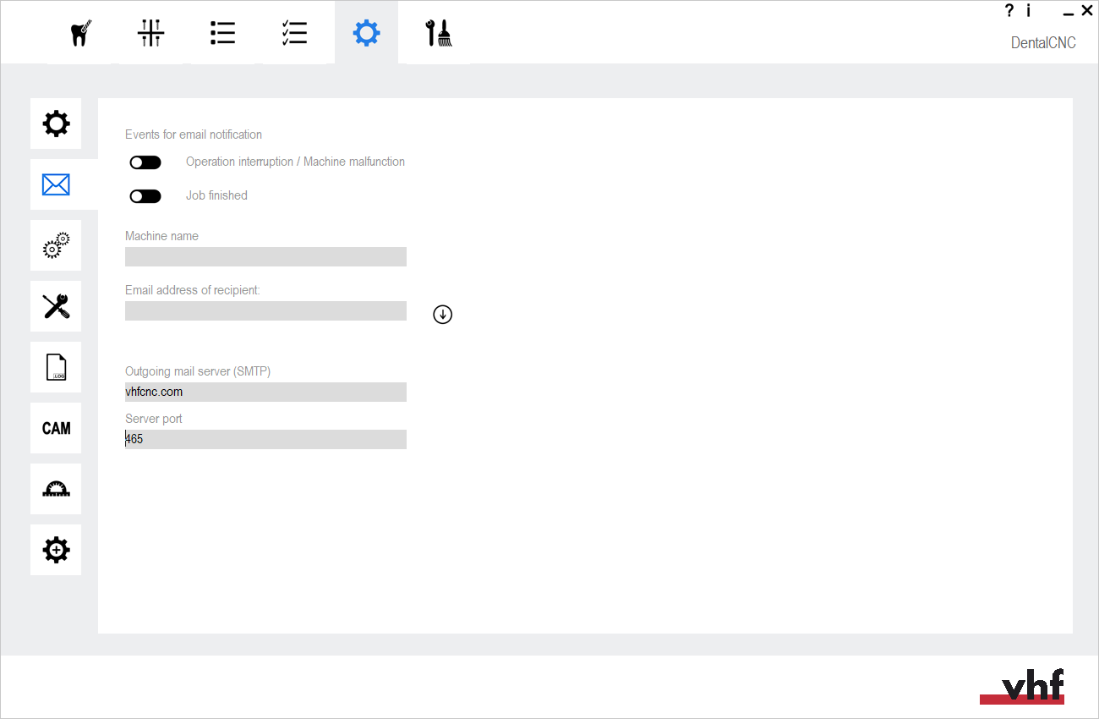
Task: Open the LOG file section
Action: click(56, 367)
